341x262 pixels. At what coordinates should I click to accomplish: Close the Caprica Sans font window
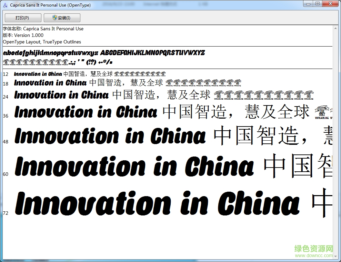click(330, 3)
